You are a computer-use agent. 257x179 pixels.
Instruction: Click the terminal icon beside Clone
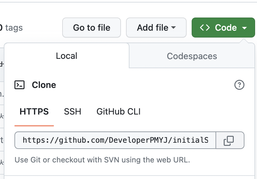[x=19, y=85]
